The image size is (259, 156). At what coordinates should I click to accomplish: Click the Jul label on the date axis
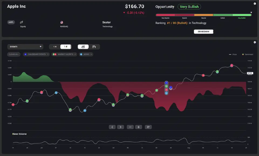click(x=113, y=148)
